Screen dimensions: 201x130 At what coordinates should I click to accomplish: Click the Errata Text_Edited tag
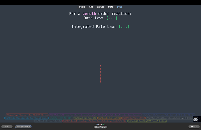48,121
